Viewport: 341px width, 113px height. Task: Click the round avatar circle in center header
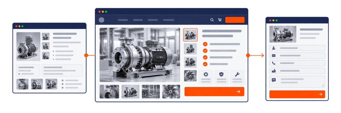pos(102,20)
